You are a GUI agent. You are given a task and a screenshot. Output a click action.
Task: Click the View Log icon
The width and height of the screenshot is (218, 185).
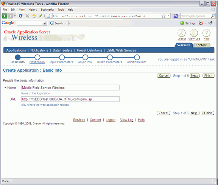pyautogui.click(x=194, y=33)
